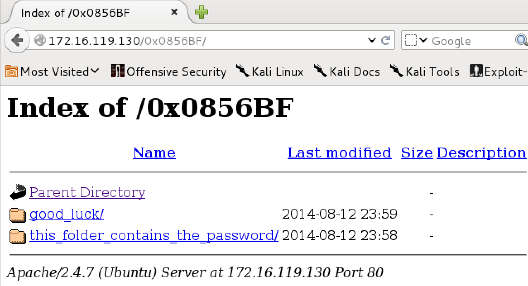Screen dimensions: 528x286
Task: Expand the Most Visited bookmarks dropdown
Action: (53, 71)
